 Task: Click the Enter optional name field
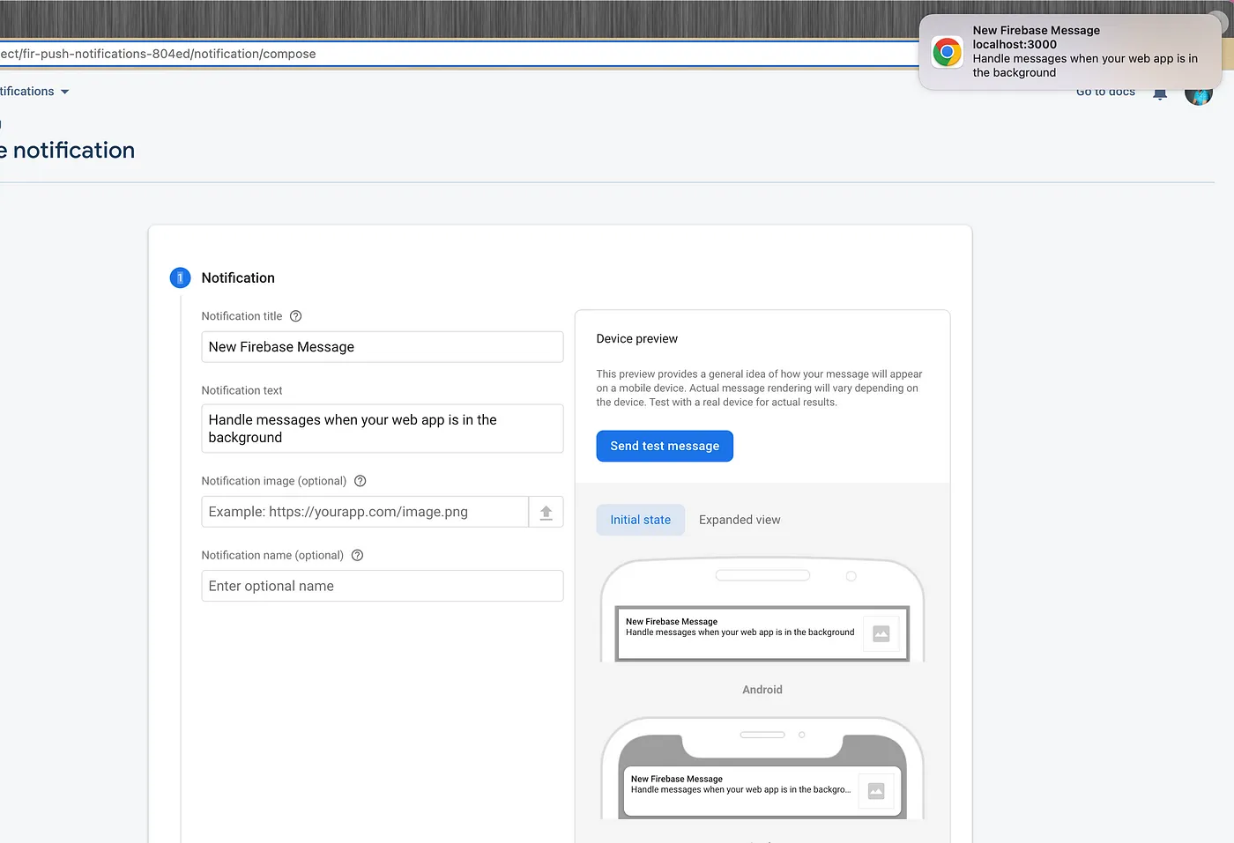pyautogui.click(x=383, y=586)
